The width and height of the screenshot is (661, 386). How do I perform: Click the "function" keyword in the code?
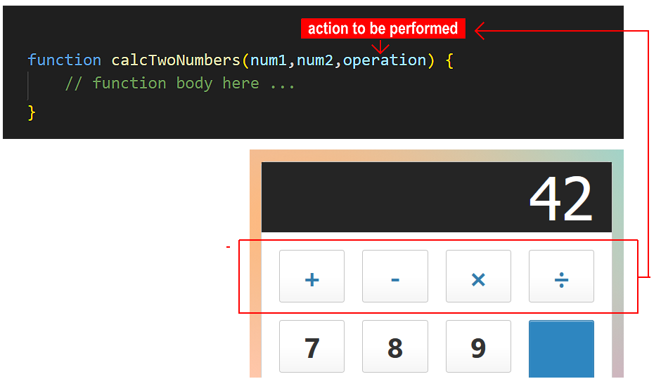(x=64, y=60)
